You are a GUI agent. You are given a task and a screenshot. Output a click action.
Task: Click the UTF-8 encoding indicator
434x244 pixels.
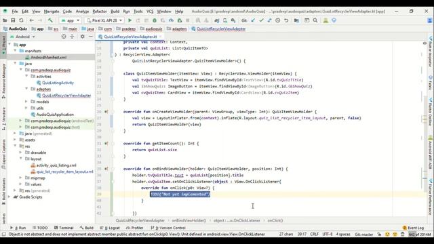327,235
